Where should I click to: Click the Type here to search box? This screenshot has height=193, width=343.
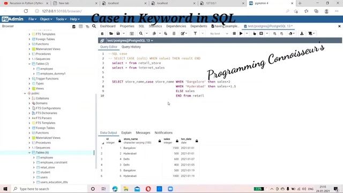[50, 189]
